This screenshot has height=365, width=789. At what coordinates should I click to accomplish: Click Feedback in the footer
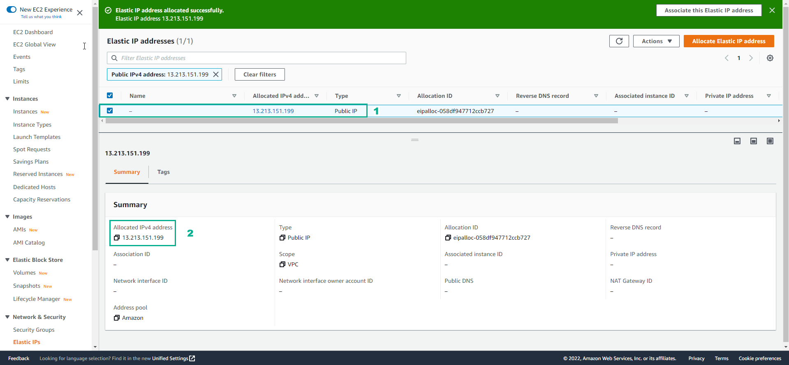click(19, 358)
